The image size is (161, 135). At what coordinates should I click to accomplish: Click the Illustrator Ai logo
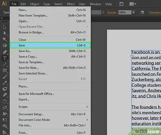pyautogui.click(x=4, y=3)
